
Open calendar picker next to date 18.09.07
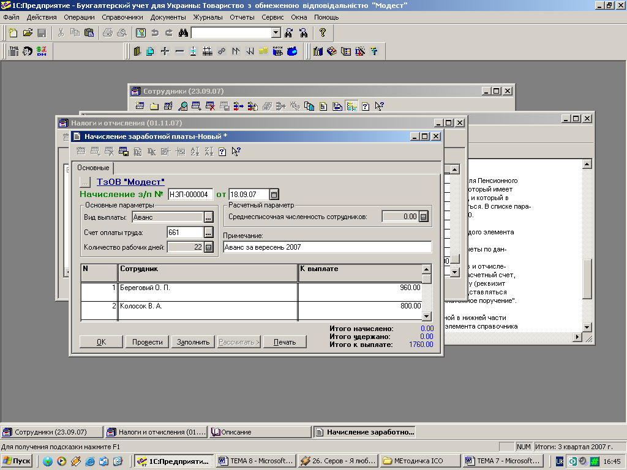274,195
